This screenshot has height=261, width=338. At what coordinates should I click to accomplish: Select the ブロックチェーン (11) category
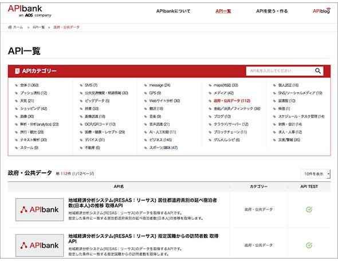[x=230, y=132]
